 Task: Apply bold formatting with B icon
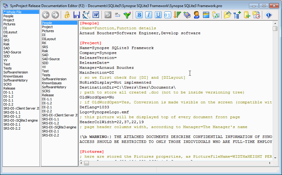139,15
